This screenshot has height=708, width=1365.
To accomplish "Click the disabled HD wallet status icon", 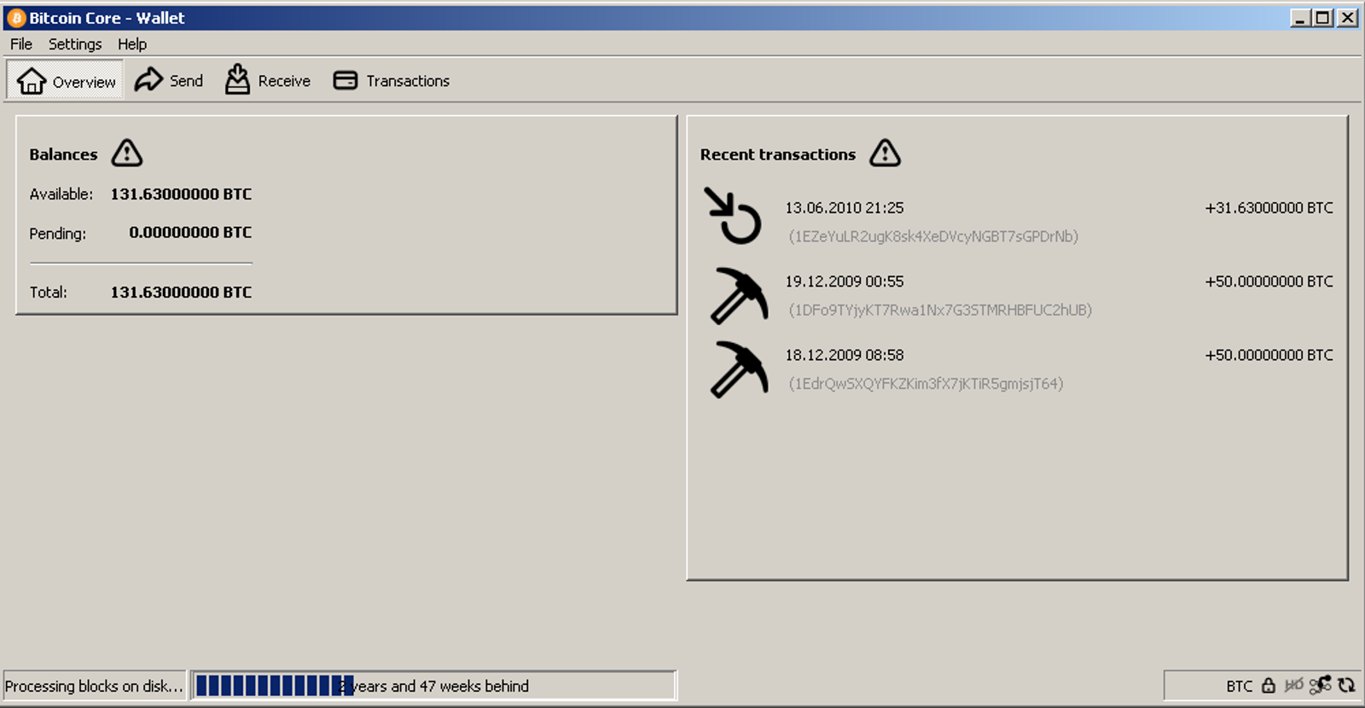I will pyautogui.click(x=1293, y=686).
